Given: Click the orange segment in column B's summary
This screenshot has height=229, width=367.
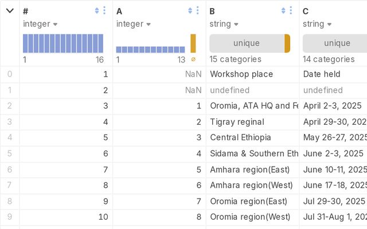Looking at the screenshot, I should (287, 44).
